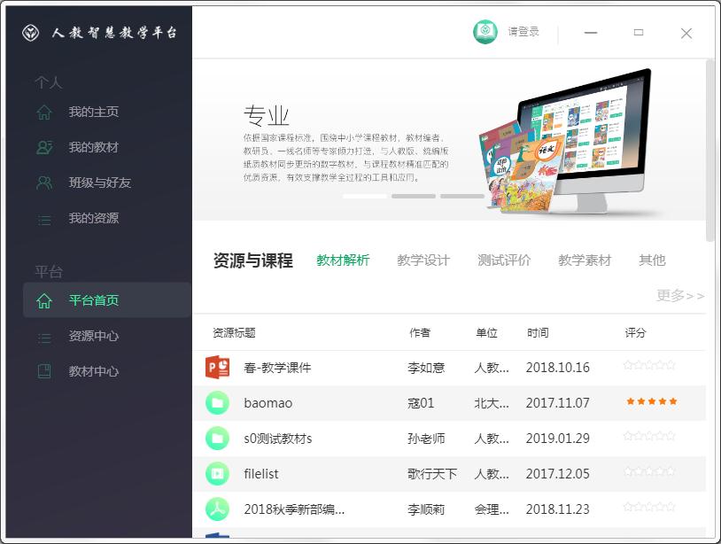This screenshot has width=721, height=544.
Task: Click the 评分 column header
Action: (x=635, y=332)
